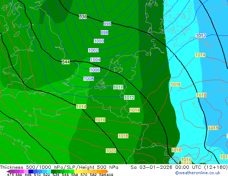Click the bright magenta legend swatch
Screen dimensions: 228x176
coord(22,171)
